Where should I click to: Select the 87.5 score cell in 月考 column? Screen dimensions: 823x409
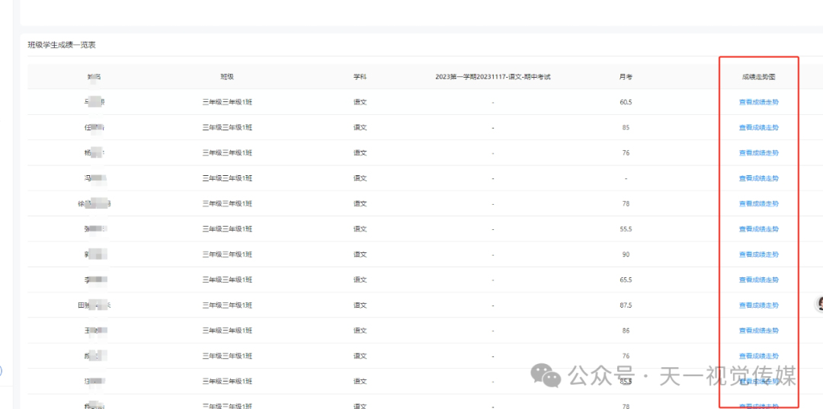(626, 305)
